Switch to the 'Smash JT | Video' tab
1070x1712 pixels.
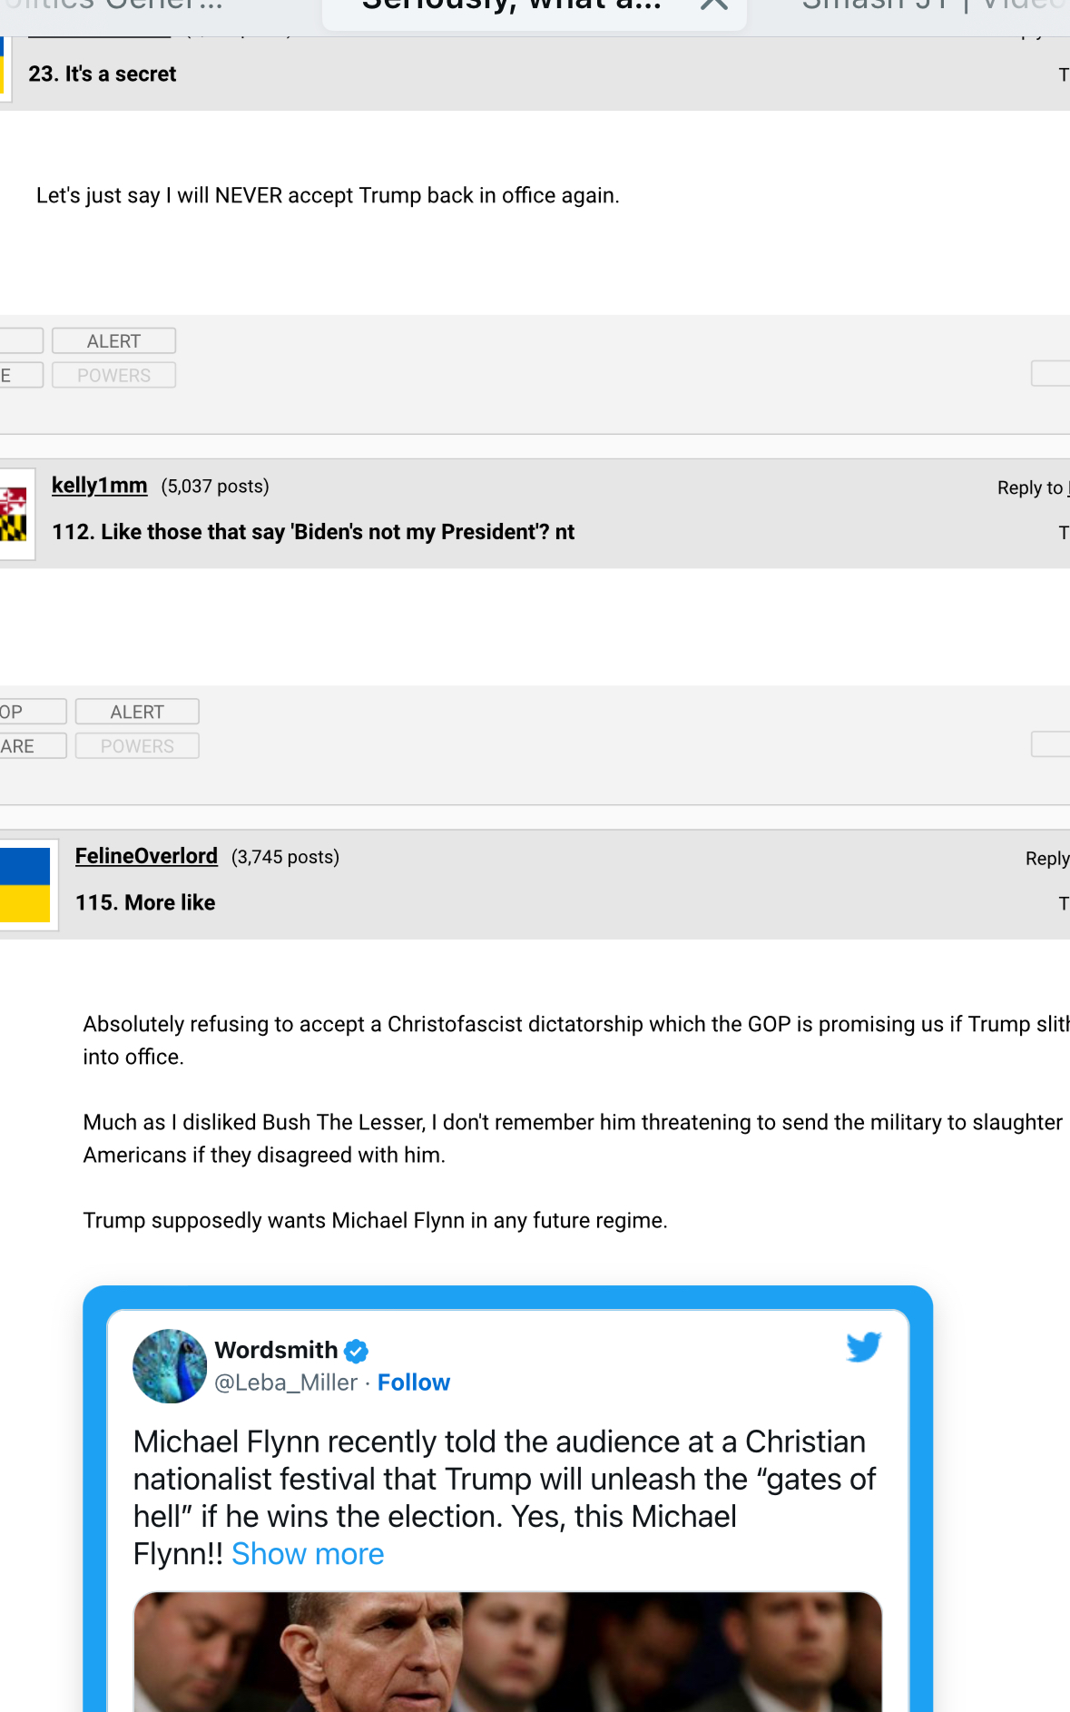(x=935, y=5)
